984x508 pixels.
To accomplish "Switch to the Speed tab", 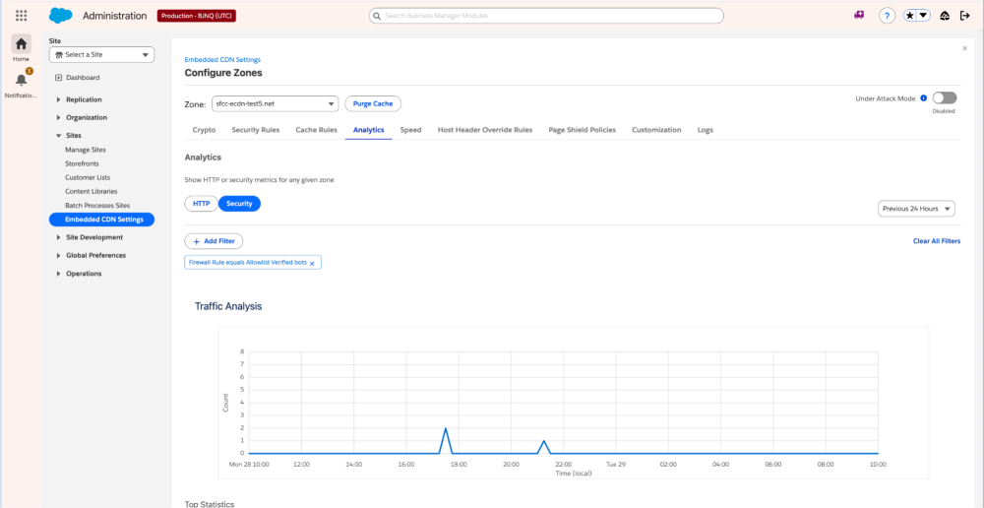I will pyautogui.click(x=410, y=130).
